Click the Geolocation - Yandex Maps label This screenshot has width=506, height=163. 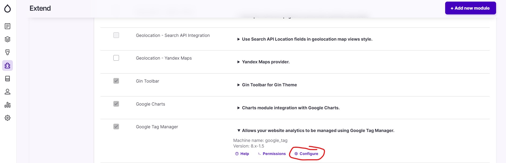click(x=164, y=58)
